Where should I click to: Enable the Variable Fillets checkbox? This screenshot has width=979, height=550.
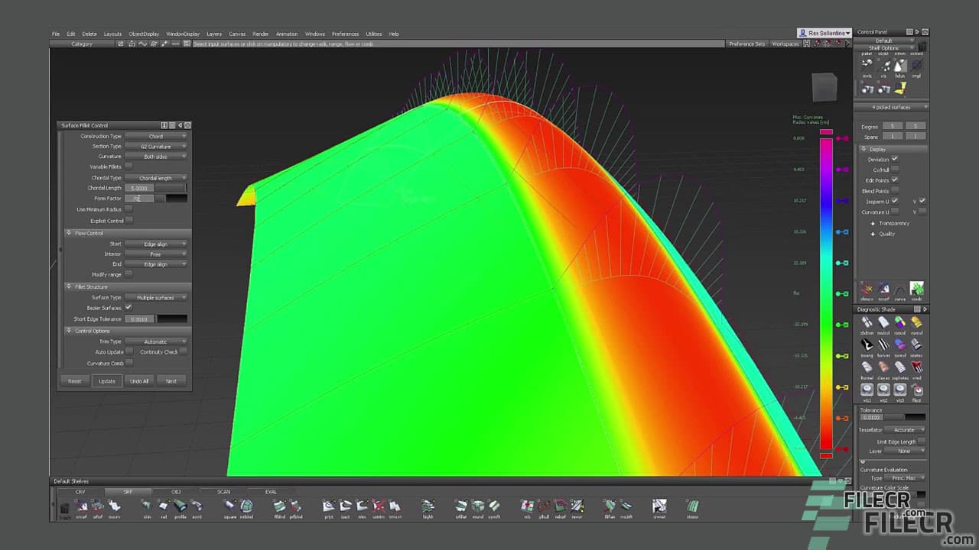128,167
